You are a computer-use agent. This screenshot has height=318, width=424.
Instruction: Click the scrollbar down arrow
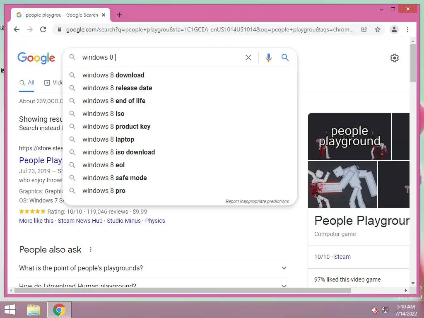click(x=413, y=283)
